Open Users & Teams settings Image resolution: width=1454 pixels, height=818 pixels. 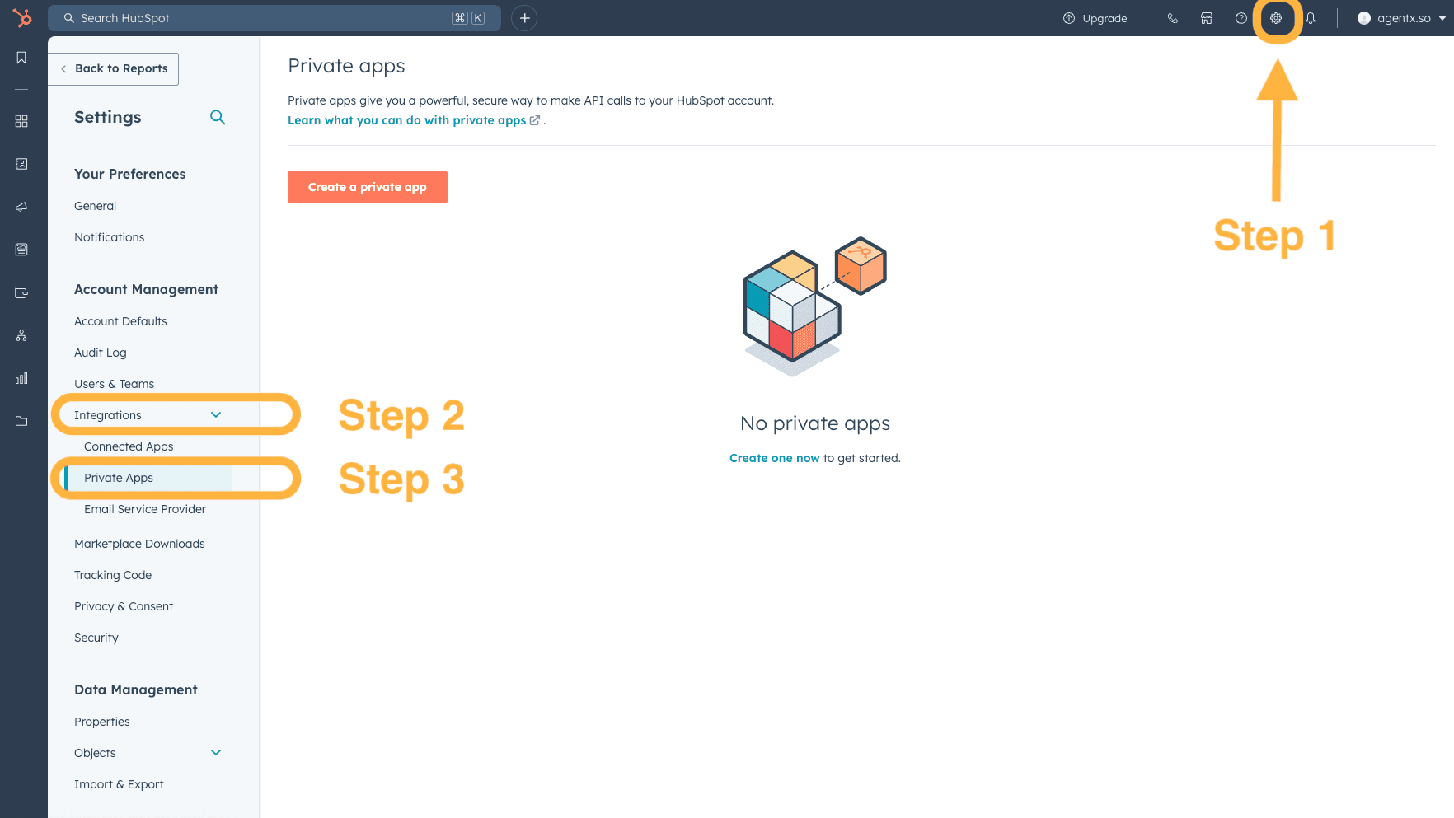[115, 384]
